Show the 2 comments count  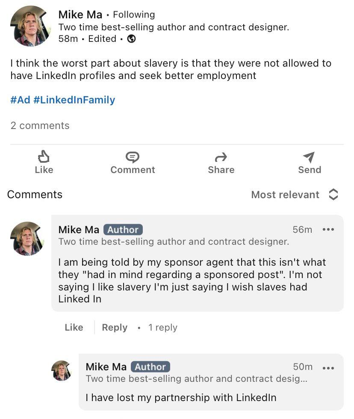coord(40,126)
